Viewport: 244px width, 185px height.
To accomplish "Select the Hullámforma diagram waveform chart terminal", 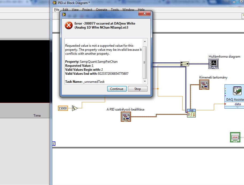I will pyautogui.click(x=214, y=64).
